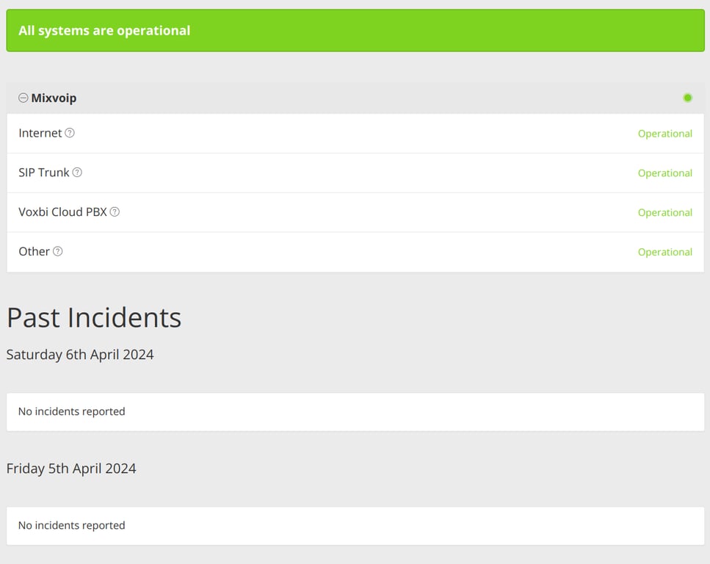Collapse the Mixvoip group with minus icon
Screen dimensions: 710x564
[x=23, y=98]
